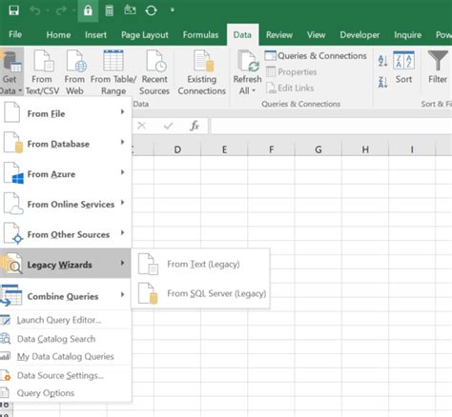Image resolution: width=452 pixels, height=417 pixels.
Task: Select column D header
Action: point(177,149)
